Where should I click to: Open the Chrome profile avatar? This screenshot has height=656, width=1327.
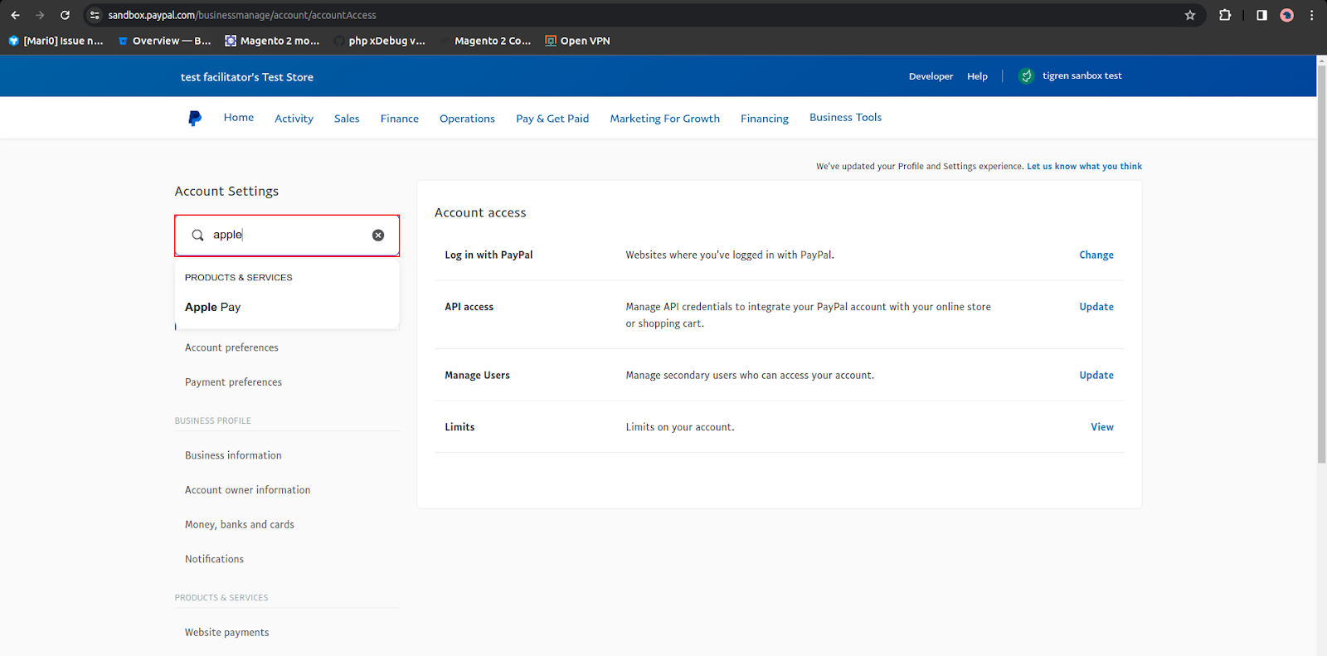pyautogui.click(x=1287, y=15)
